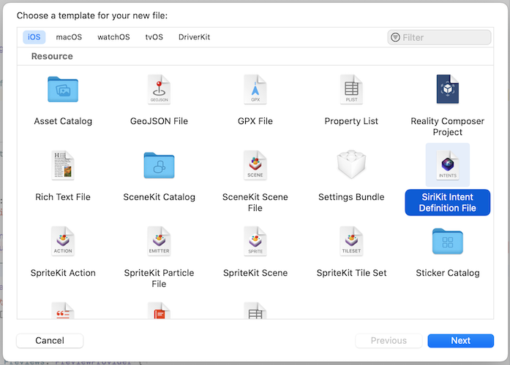Select the Property List template icon

[351, 89]
